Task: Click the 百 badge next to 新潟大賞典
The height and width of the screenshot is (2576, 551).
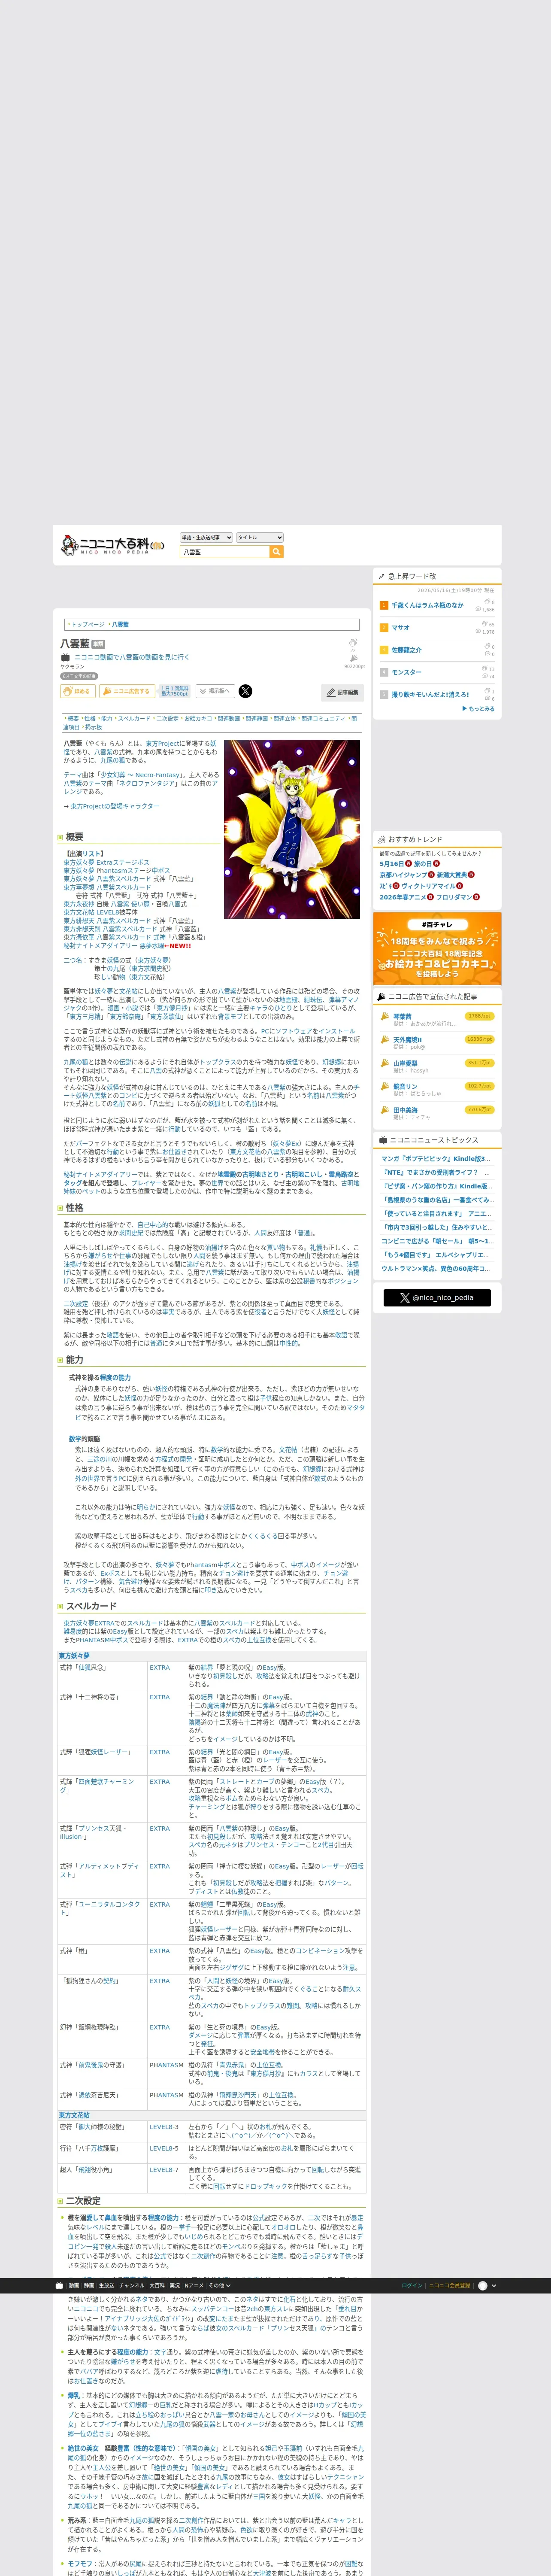Action: (471, 875)
